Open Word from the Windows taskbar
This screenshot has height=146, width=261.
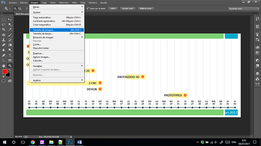(x=79, y=142)
